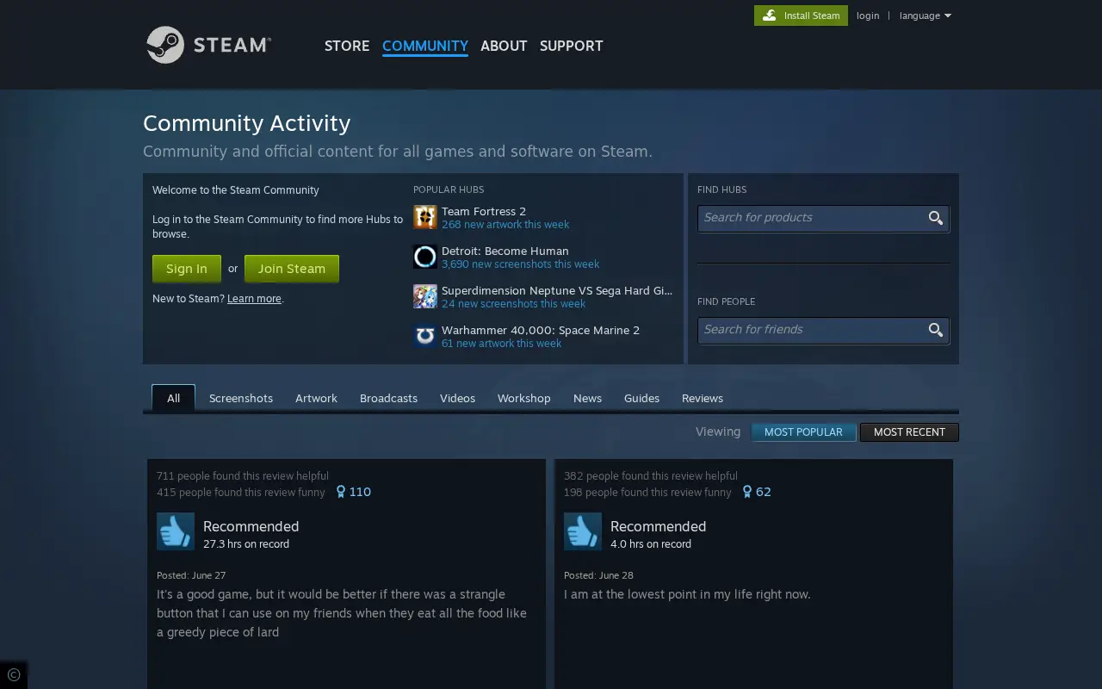Switch to the Workshop tab
Viewport: 1102px width, 689px height.
click(523, 398)
